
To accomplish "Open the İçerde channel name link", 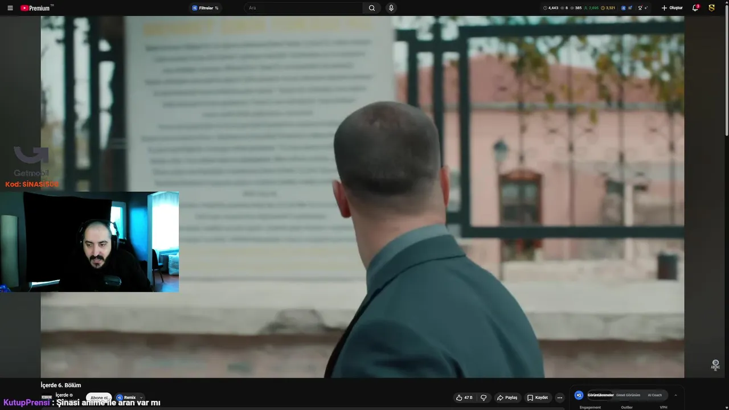I will click(x=62, y=395).
